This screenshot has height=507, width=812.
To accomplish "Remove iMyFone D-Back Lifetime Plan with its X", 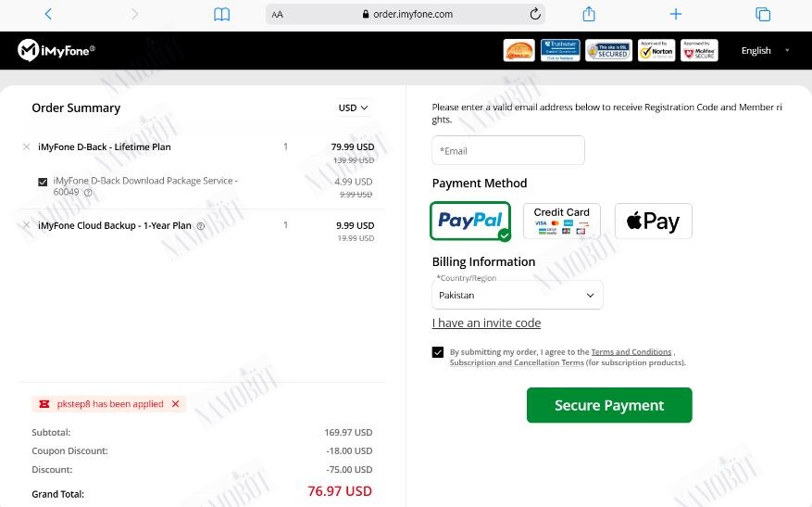I will pos(27,146).
